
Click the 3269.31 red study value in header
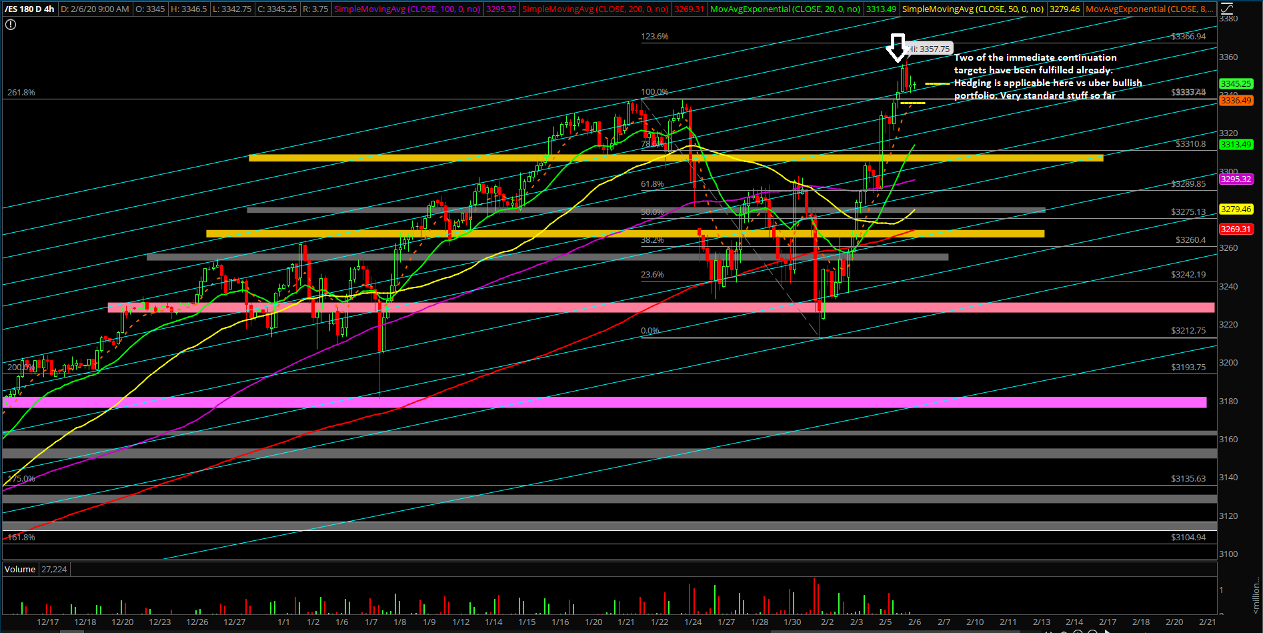pyautogui.click(x=690, y=9)
